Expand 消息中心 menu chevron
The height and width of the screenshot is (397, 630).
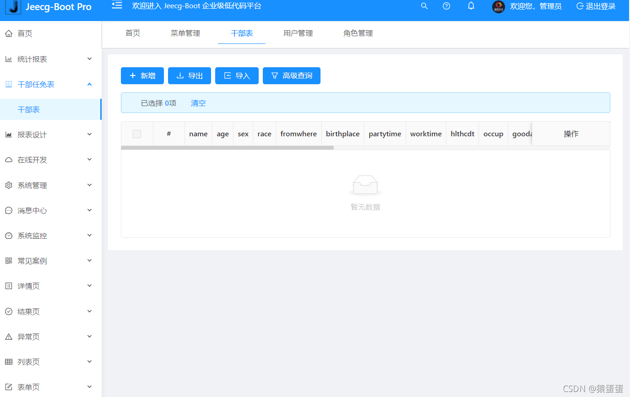(x=90, y=210)
